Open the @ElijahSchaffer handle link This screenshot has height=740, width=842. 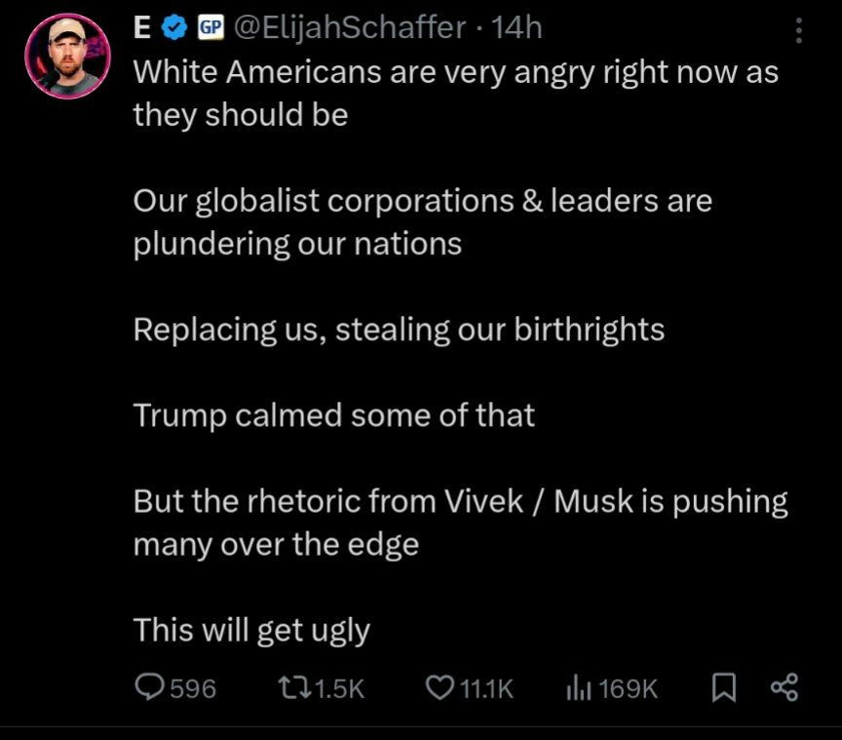pyautogui.click(x=349, y=28)
